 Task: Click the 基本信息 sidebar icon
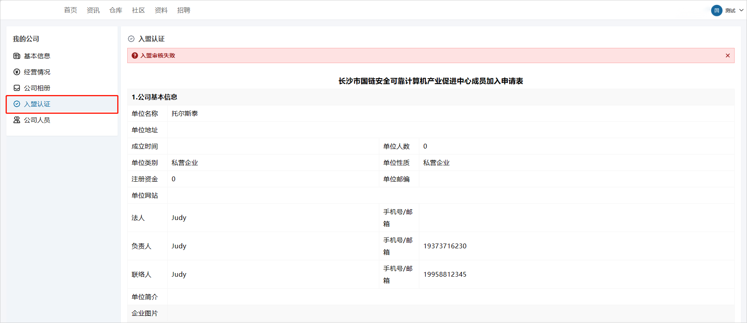click(x=17, y=56)
